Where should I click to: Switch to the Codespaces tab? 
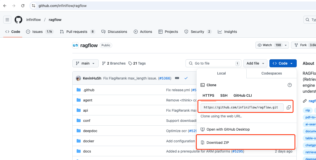271,73
